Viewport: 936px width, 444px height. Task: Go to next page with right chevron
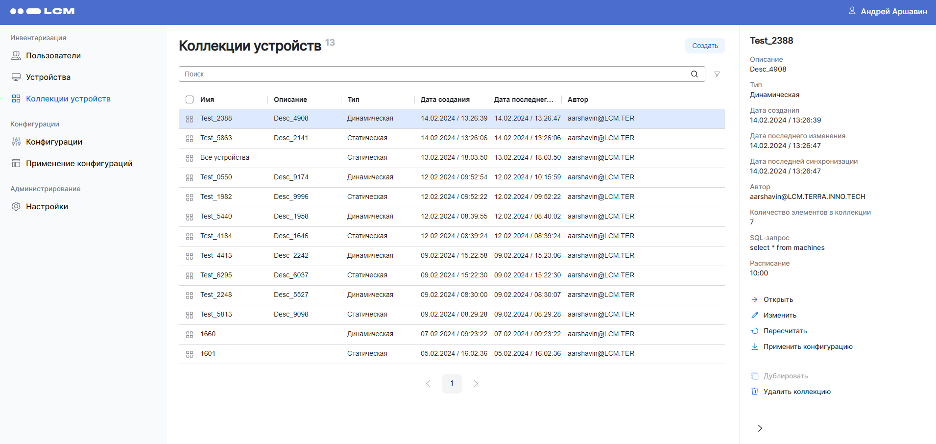click(x=476, y=384)
